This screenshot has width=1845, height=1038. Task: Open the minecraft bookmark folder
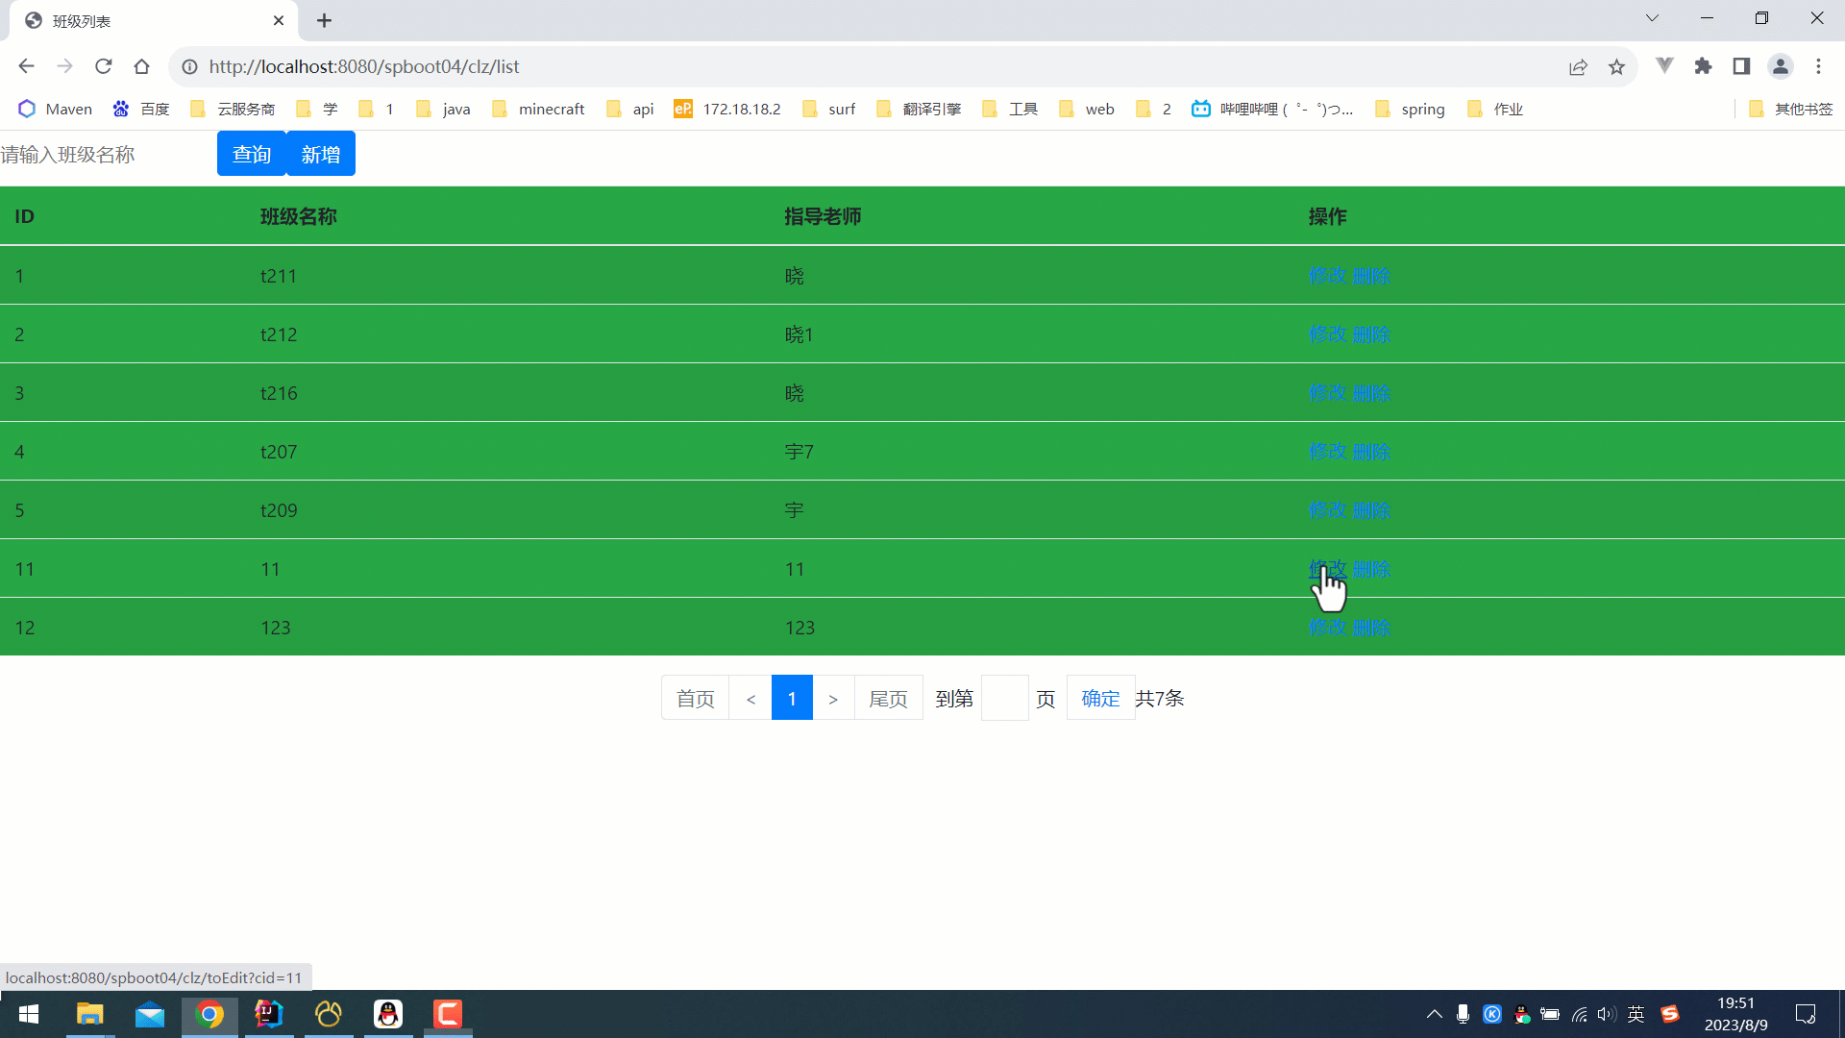pyautogui.click(x=537, y=109)
